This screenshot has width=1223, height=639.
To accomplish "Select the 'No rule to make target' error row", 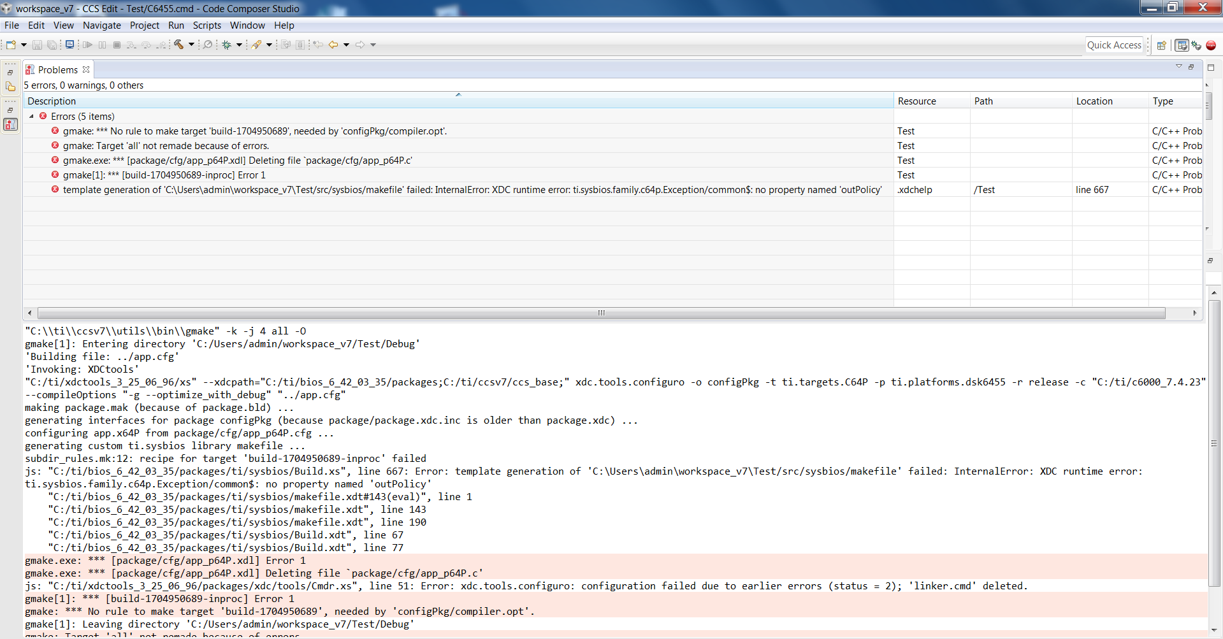I will click(x=613, y=131).
